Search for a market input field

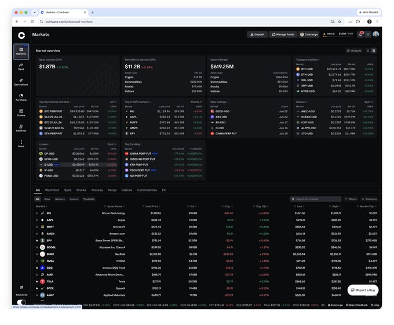[316, 199]
